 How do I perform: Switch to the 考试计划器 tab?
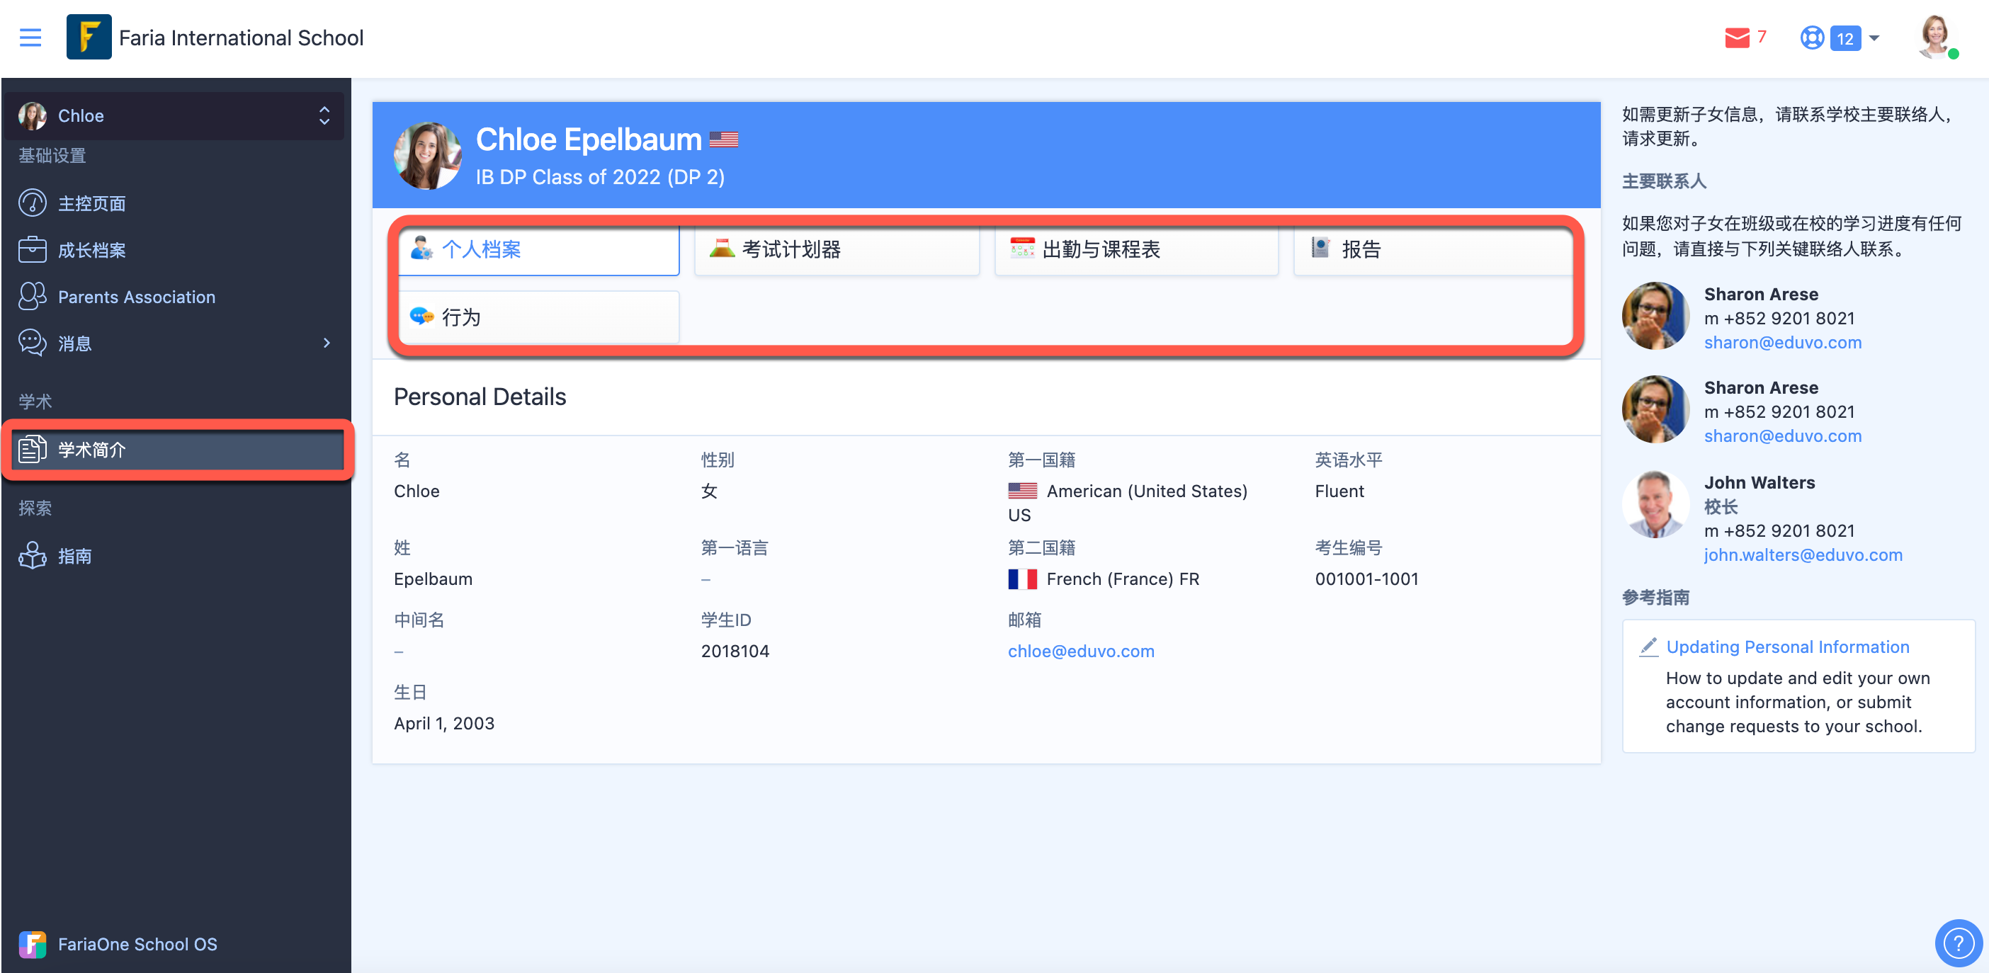[837, 249]
